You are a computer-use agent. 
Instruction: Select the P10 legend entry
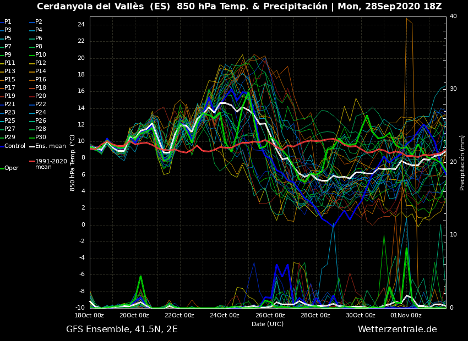click(x=41, y=55)
